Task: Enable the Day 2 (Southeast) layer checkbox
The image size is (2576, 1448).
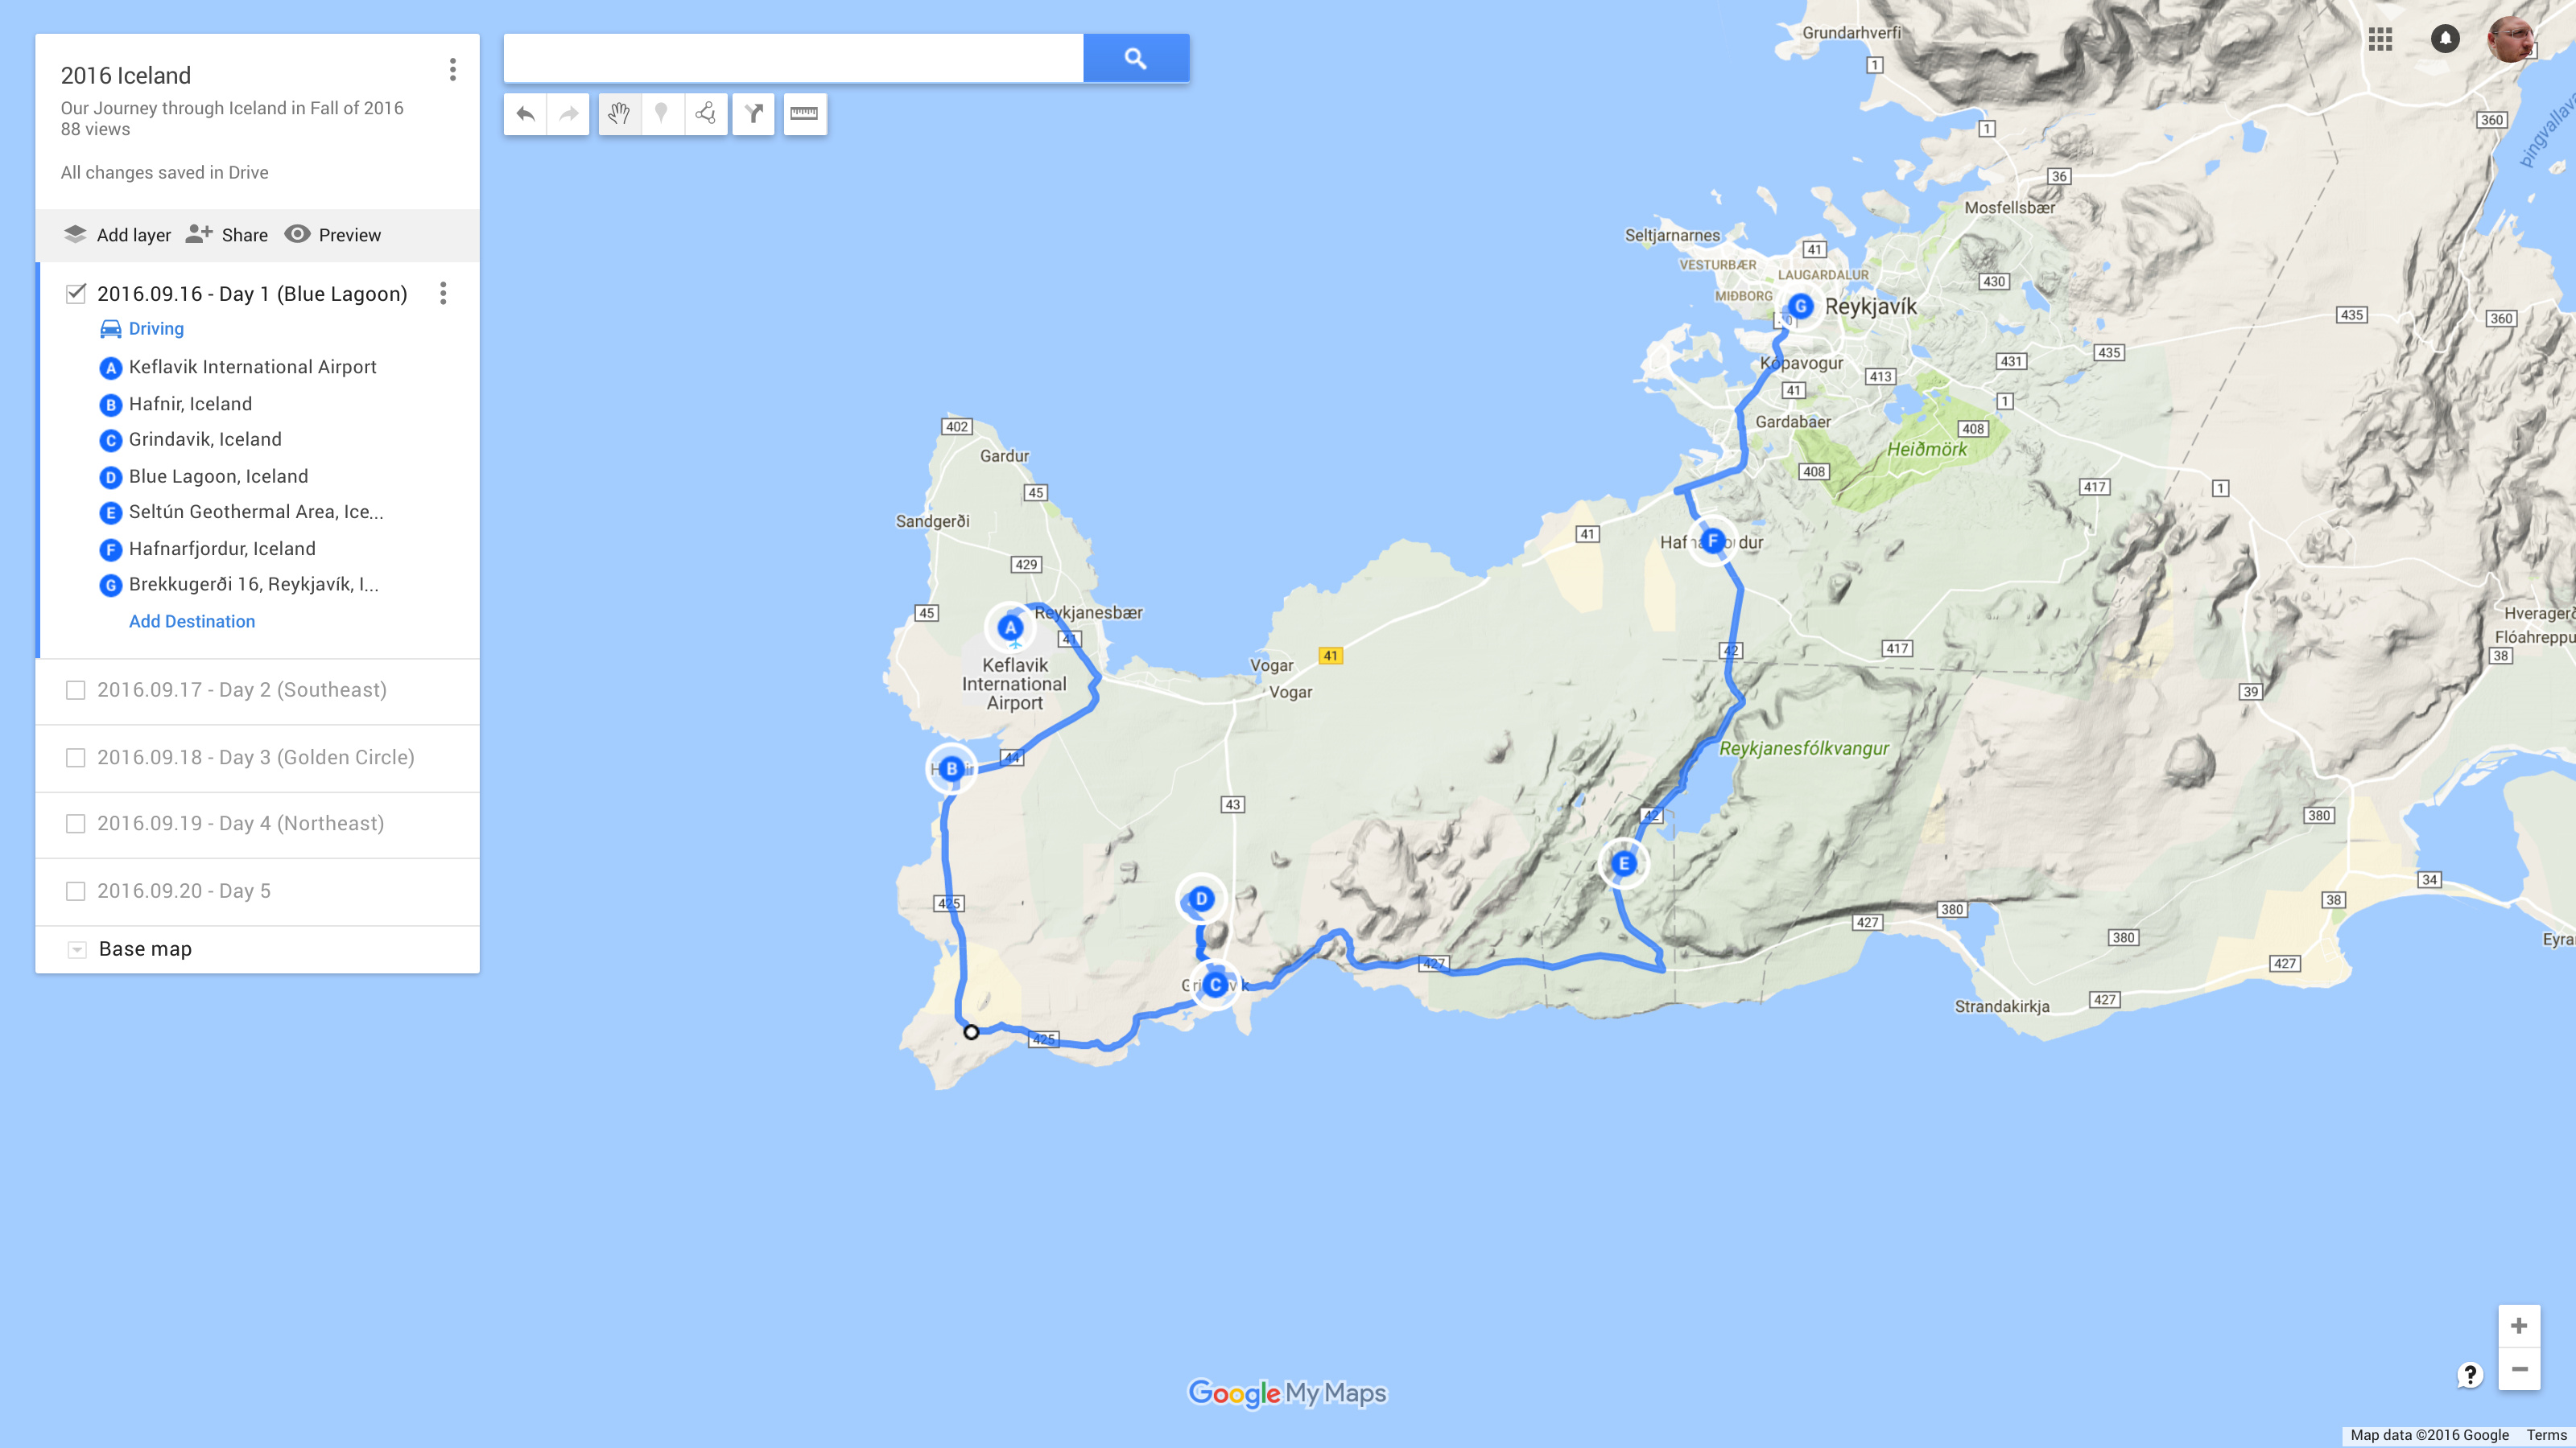Action: (x=76, y=689)
